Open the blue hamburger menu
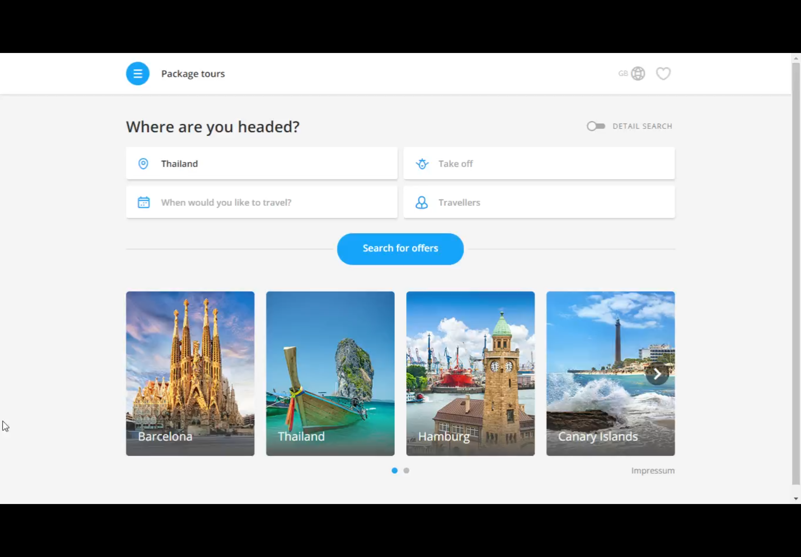801x557 pixels. tap(137, 74)
